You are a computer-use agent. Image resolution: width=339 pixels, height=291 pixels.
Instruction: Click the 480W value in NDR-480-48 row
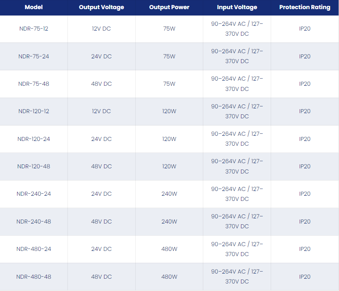[x=169, y=277]
